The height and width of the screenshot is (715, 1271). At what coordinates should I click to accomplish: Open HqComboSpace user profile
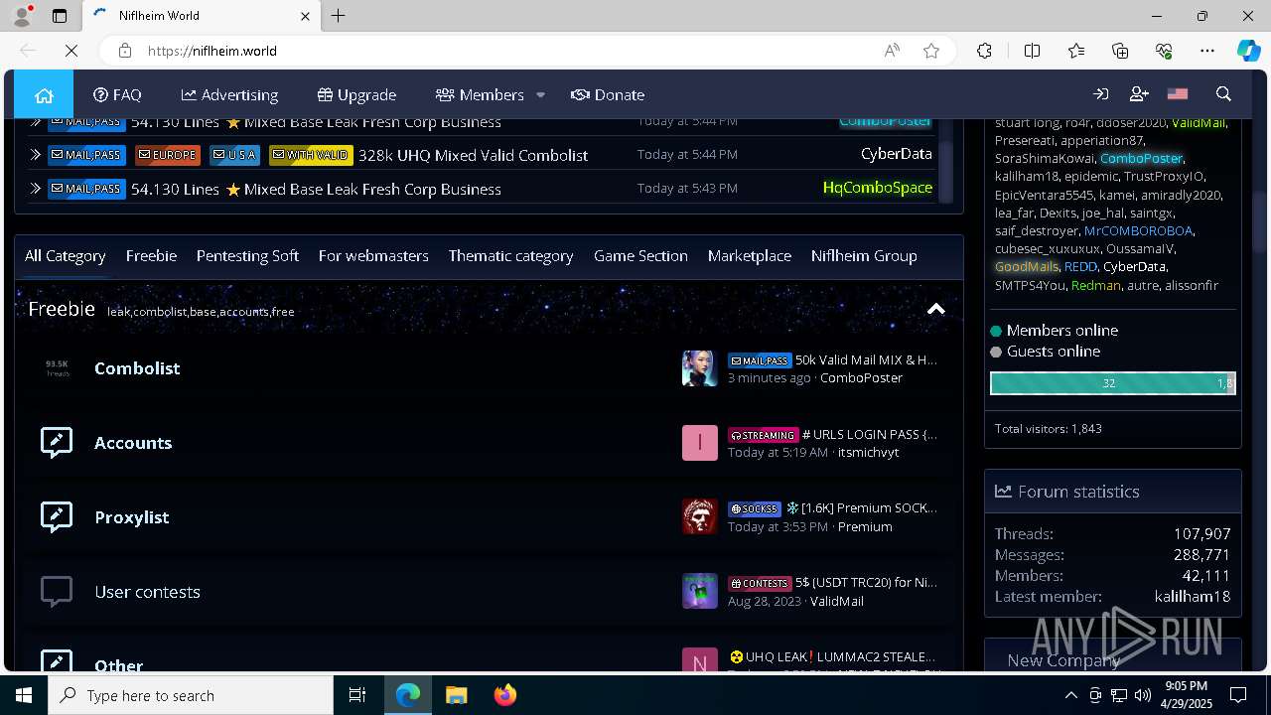[878, 188]
